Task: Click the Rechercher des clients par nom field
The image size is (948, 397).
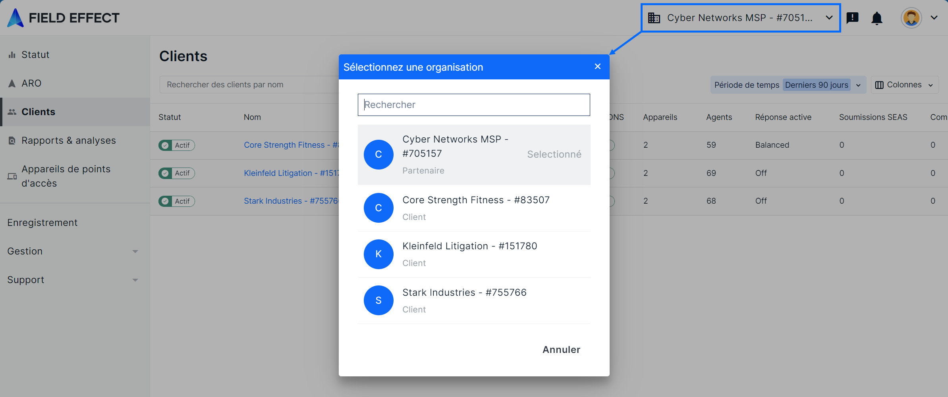Action: coord(250,85)
